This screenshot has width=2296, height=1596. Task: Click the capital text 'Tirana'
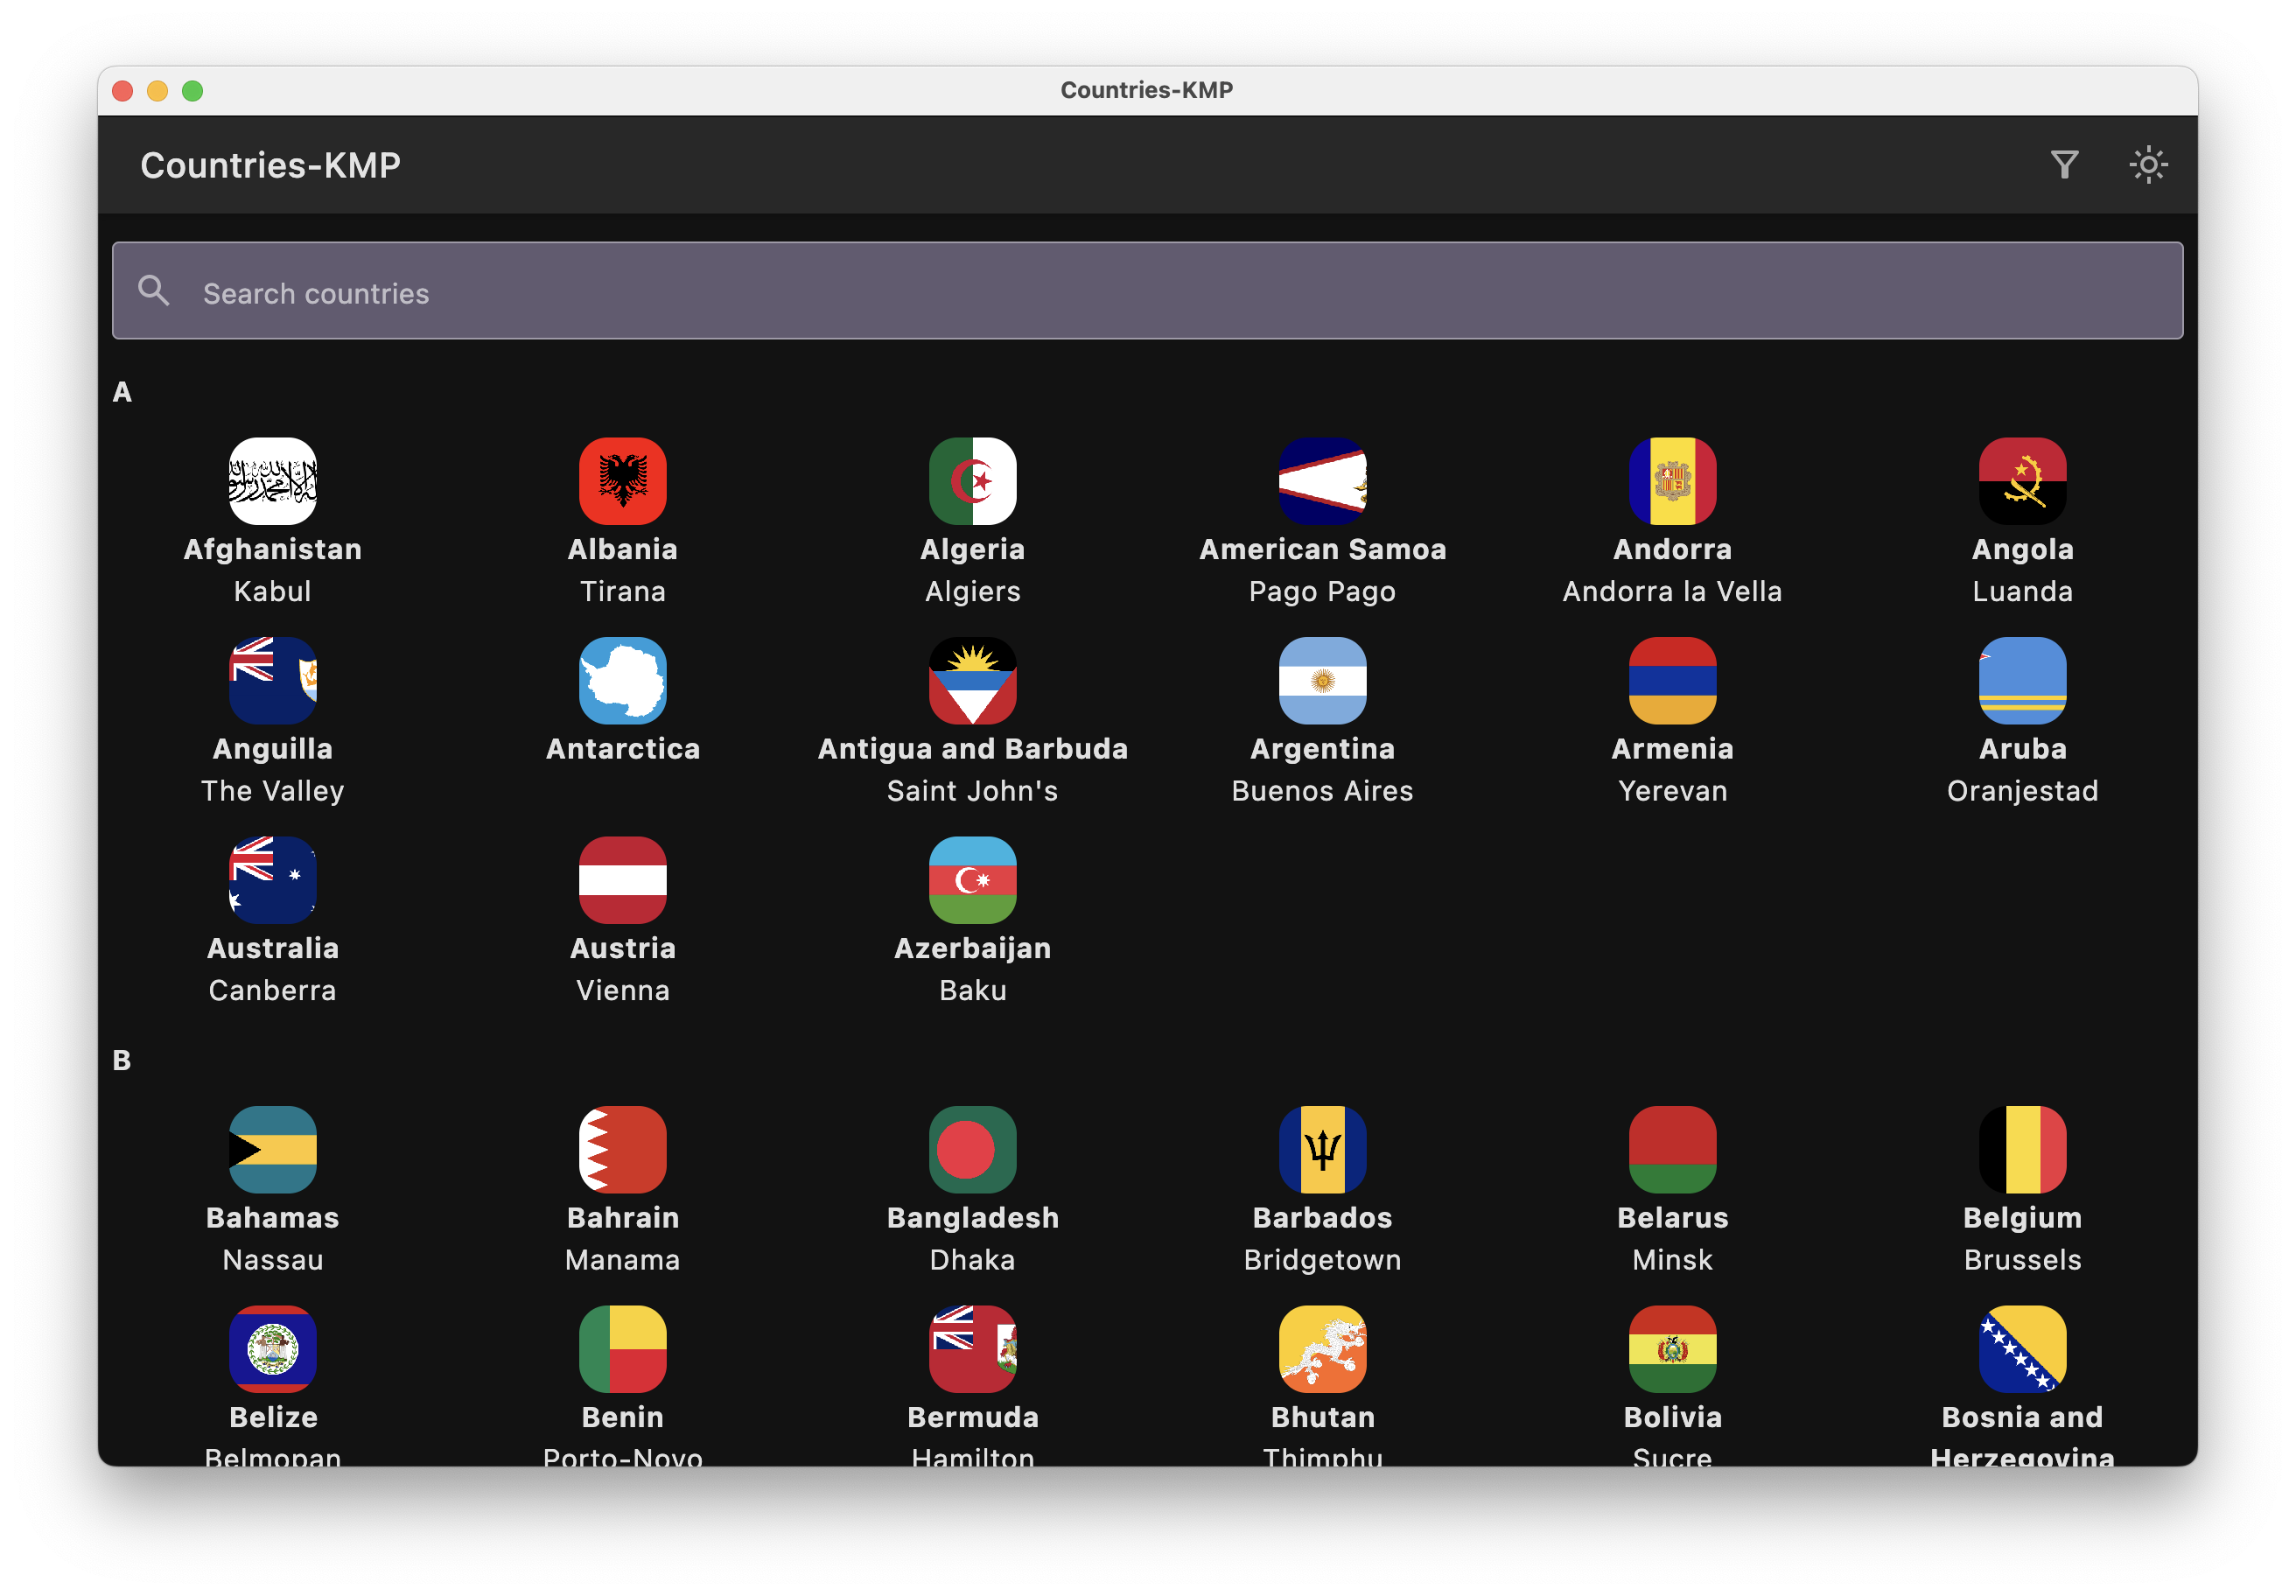point(623,592)
